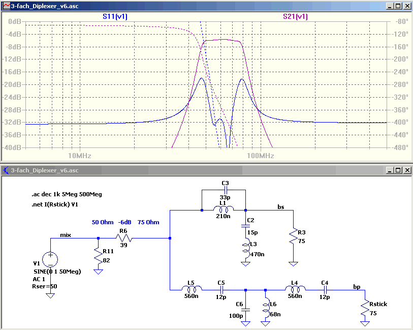The width and height of the screenshot is (413, 330).
Task: Click the Rser=50 source parameter
Action: (45, 286)
